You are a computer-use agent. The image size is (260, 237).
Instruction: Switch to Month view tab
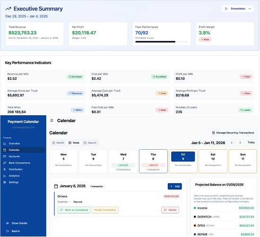(58, 143)
